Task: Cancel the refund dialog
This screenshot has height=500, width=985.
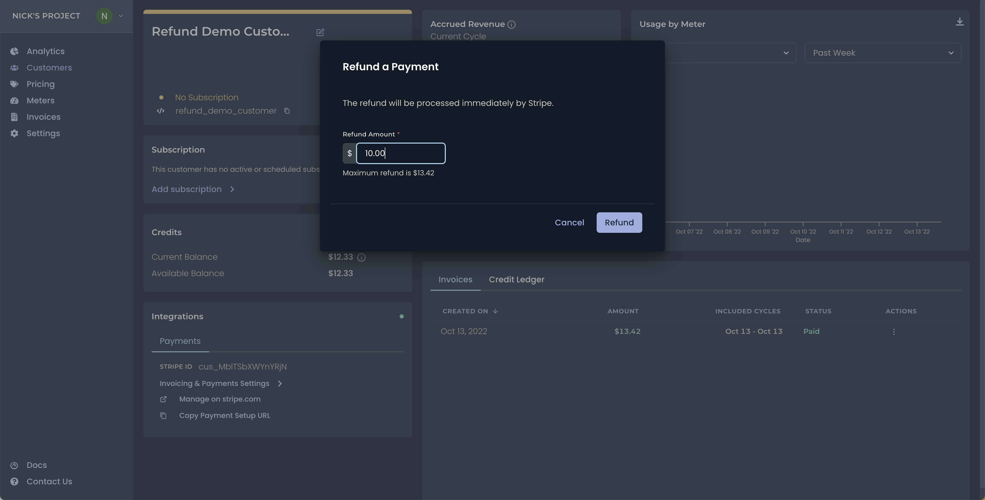Action: [x=569, y=223]
